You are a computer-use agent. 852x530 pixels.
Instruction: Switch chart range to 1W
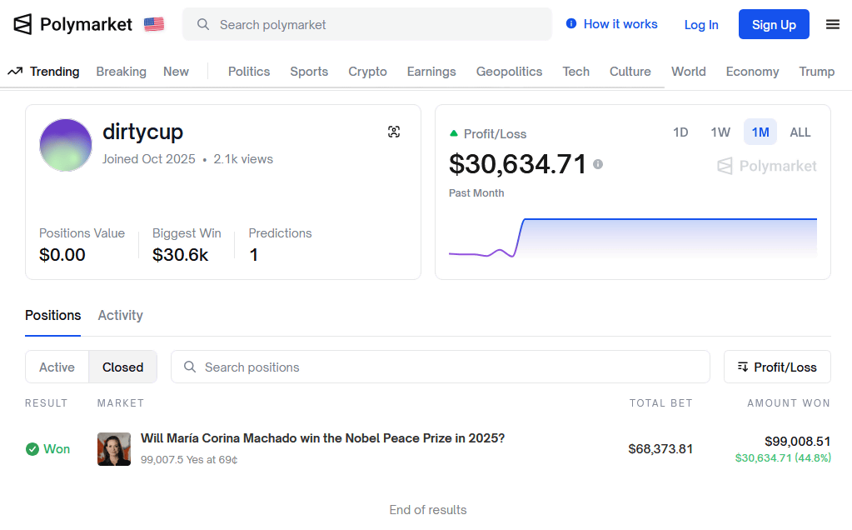pyautogui.click(x=720, y=132)
